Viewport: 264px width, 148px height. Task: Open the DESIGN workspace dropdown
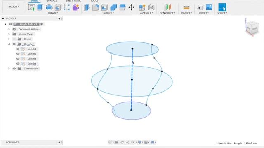(x=14, y=7)
